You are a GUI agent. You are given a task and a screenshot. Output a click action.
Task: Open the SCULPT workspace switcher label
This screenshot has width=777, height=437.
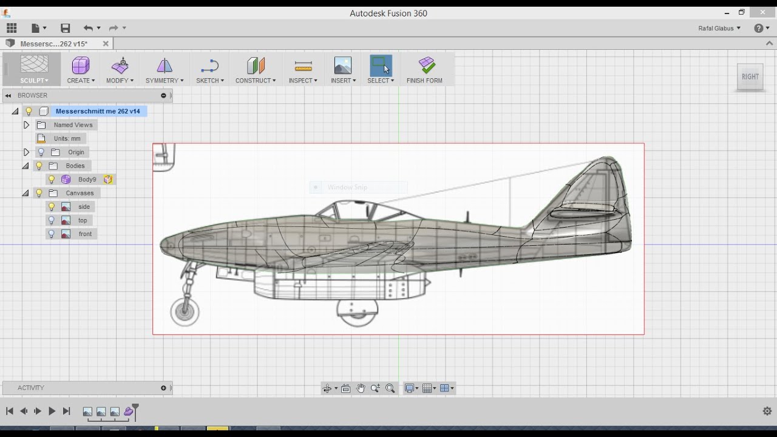[34, 81]
